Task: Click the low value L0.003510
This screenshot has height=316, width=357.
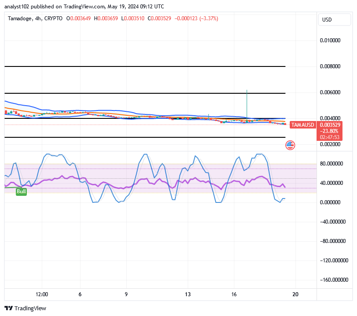Action: click(133, 18)
